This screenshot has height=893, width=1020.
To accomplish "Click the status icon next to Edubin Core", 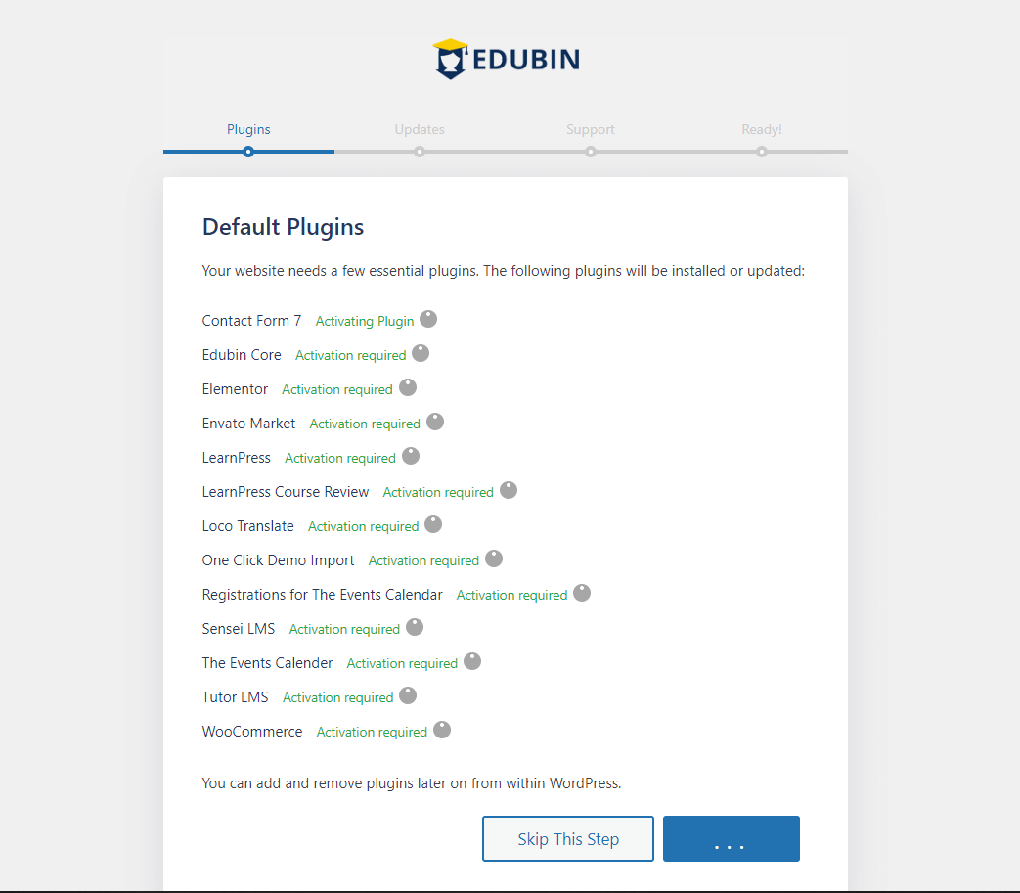I will coord(421,353).
